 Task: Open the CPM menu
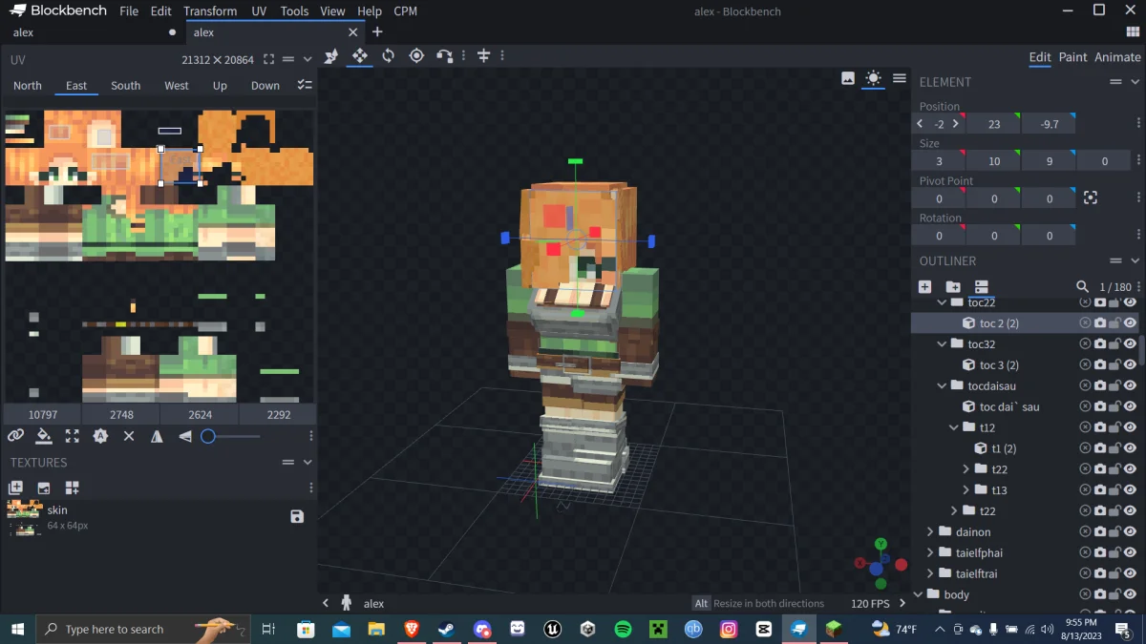(405, 11)
